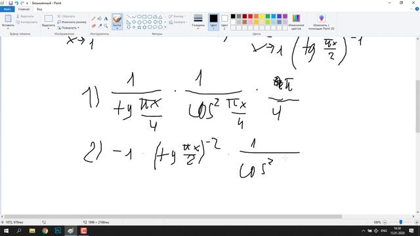Image resolution: width=420 pixels, height=236 pixels.
Task: Pick the diamond shape
Action: (x=134, y=22)
